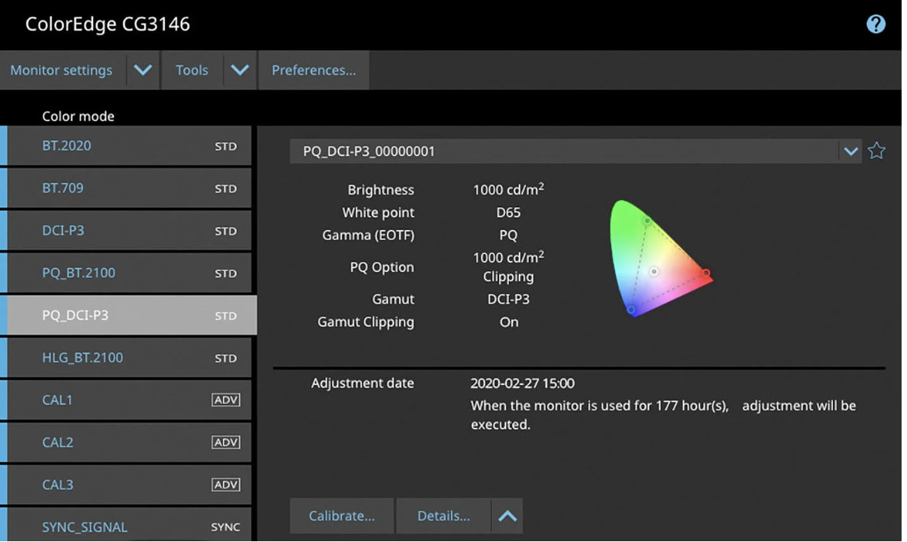The width and height of the screenshot is (907, 542).
Task: Click the Calibrate... button
Action: (342, 515)
